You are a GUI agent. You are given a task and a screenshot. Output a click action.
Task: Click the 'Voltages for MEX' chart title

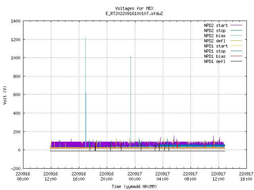(134, 8)
